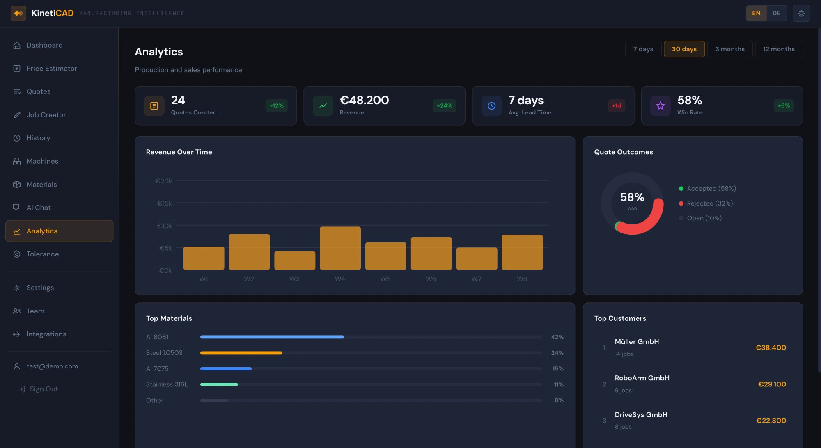Select the Dashboard home icon
Viewport: 821px width, 448px height.
(17, 45)
